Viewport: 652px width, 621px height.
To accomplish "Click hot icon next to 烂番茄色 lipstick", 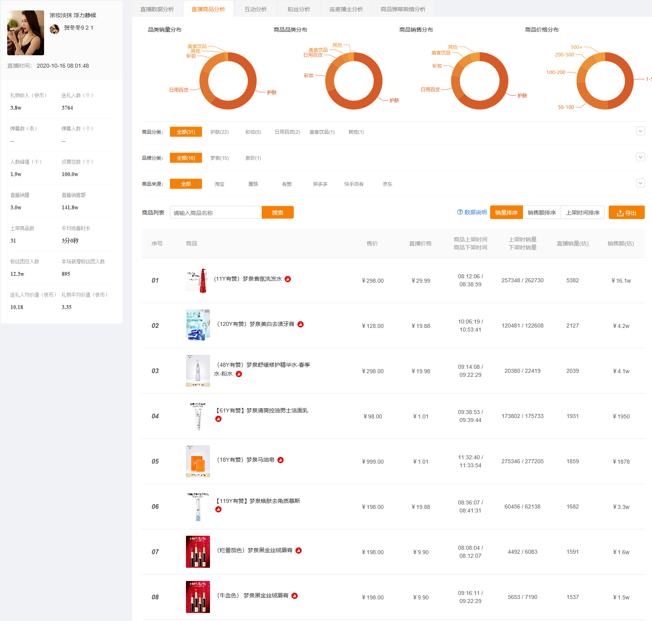I will tap(299, 551).
